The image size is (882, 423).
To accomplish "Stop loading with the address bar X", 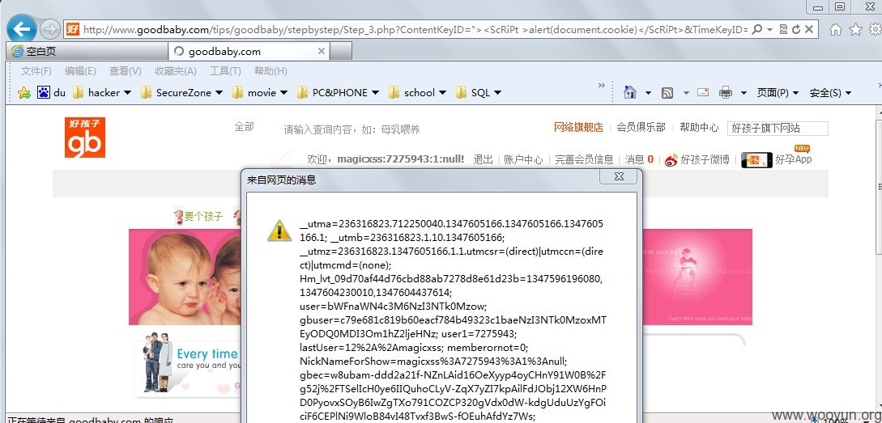I will pos(809,29).
